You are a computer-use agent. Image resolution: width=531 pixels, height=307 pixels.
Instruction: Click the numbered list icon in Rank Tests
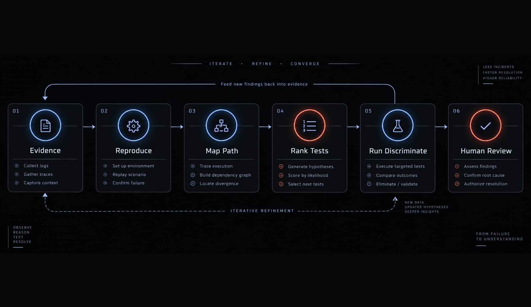pos(309,126)
